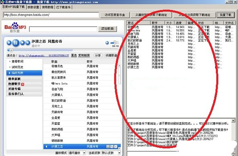Click the playlist scrollbar down arrow

point(119,148)
